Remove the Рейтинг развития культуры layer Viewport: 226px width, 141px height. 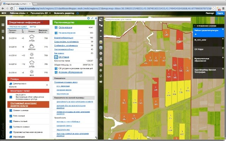pos(223,29)
